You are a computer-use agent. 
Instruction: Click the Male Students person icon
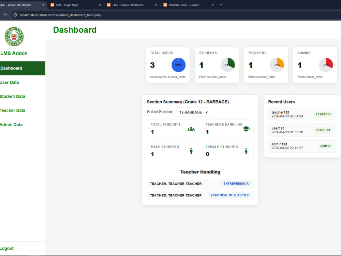coord(191,151)
